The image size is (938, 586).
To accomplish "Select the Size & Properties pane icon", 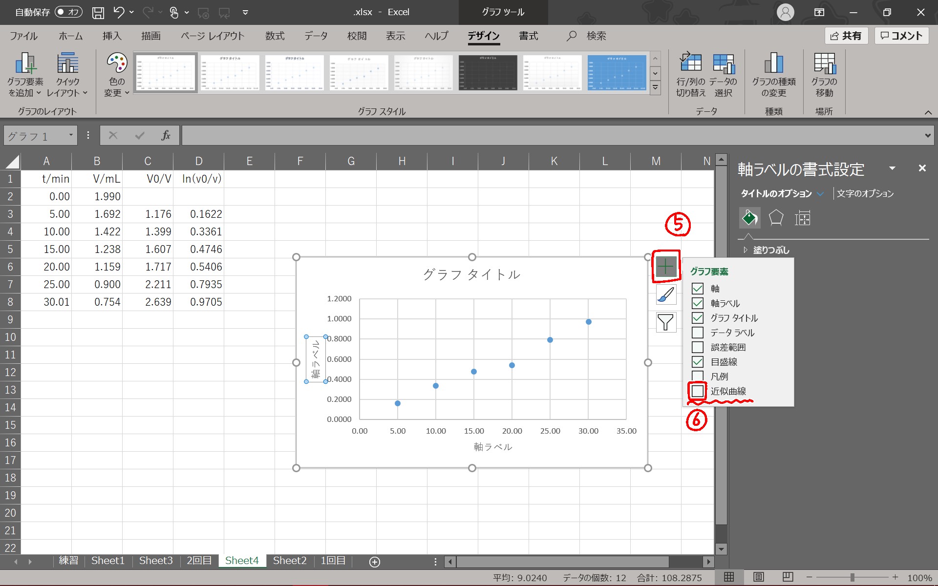I will 802,218.
